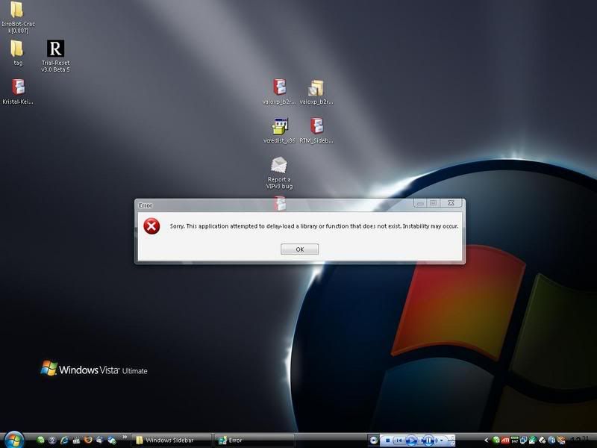This screenshot has width=597, height=448.
Task: Open the Trial-Reset v3.0 Beta 5 shortcut
Action: tap(55, 49)
